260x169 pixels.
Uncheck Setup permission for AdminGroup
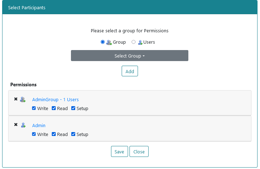click(73, 108)
